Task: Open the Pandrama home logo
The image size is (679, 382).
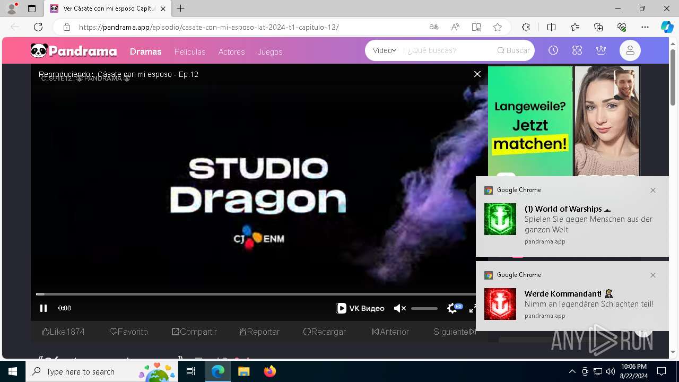Action: pos(74,51)
